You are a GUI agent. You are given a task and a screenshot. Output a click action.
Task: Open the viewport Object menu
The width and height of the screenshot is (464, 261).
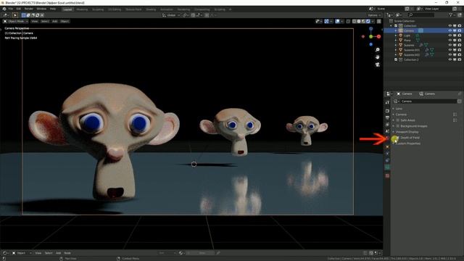(x=65, y=21)
